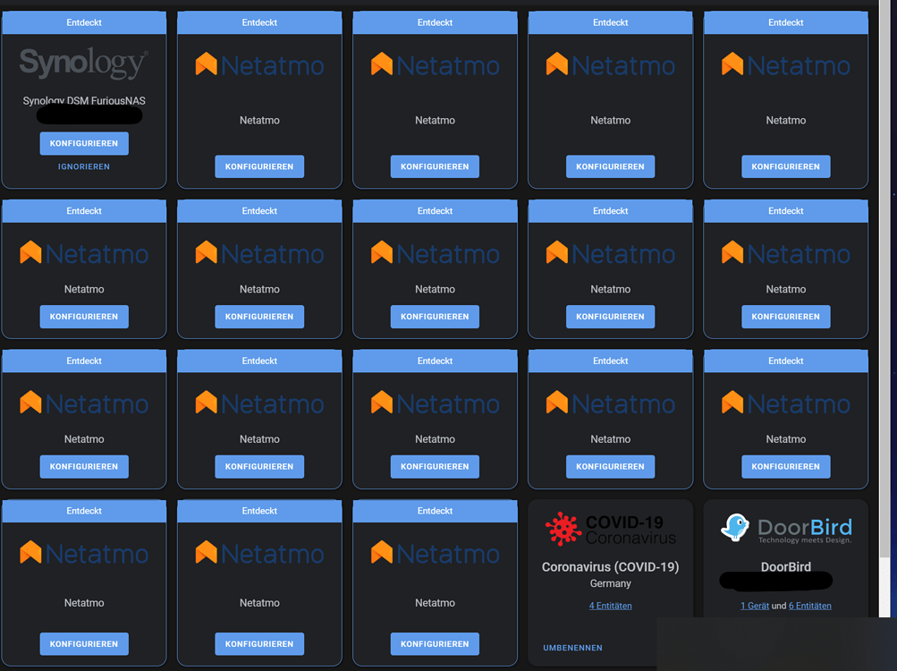The width and height of the screenshot is (897, 671).
Task: Click KONFIGURIEREN on the bottom-row middle Netatmo card
Action: (x=258, y=643)
